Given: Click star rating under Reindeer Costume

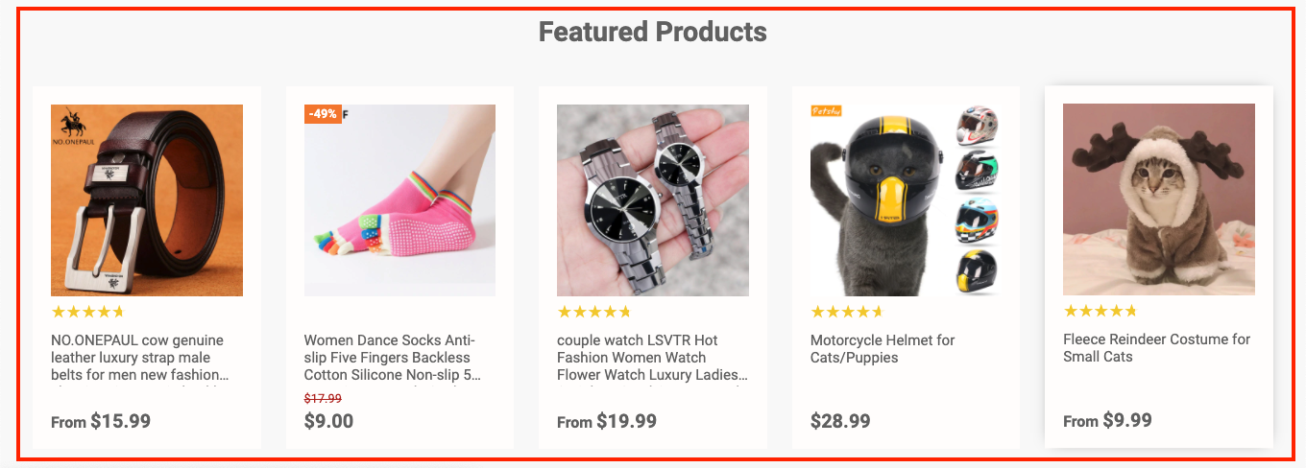Looking at the screenshot, I should pyautogui.click(x=1100, y=311).
